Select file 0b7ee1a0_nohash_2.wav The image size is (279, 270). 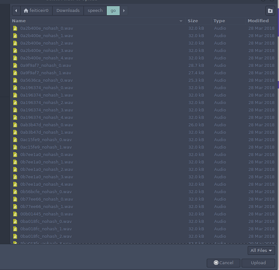coord(144,169)
